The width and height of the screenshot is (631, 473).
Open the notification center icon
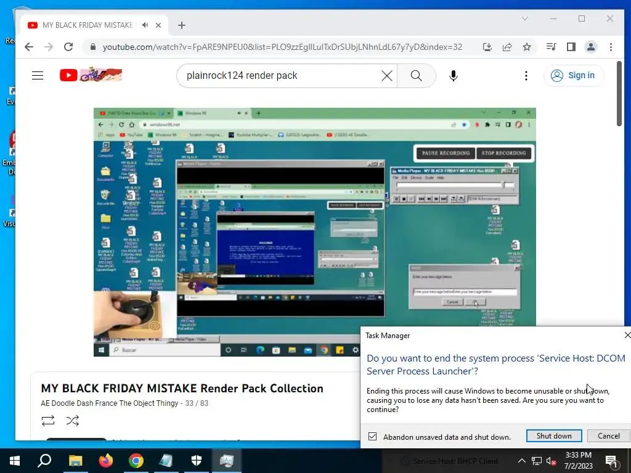click(x=612, y=461)
